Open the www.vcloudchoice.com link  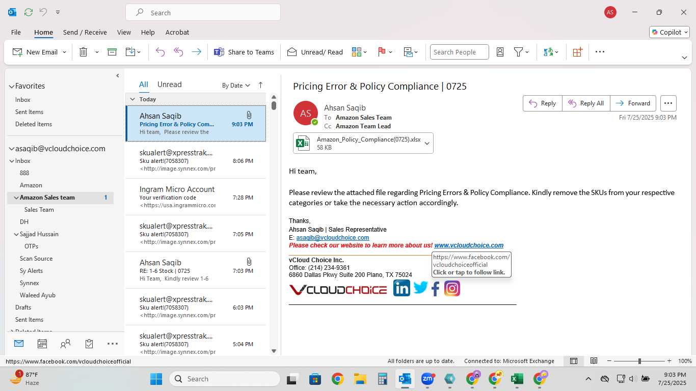469,245
